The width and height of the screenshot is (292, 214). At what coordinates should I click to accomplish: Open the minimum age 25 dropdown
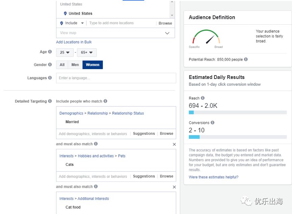[x=65, y=52]
